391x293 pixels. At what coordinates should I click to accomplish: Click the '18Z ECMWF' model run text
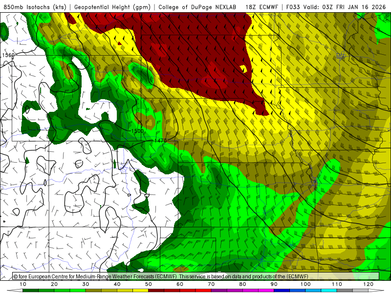coord(261,7)
